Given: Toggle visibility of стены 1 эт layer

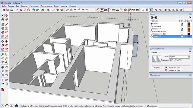Looking at the screenshot, I should point(182,29).
